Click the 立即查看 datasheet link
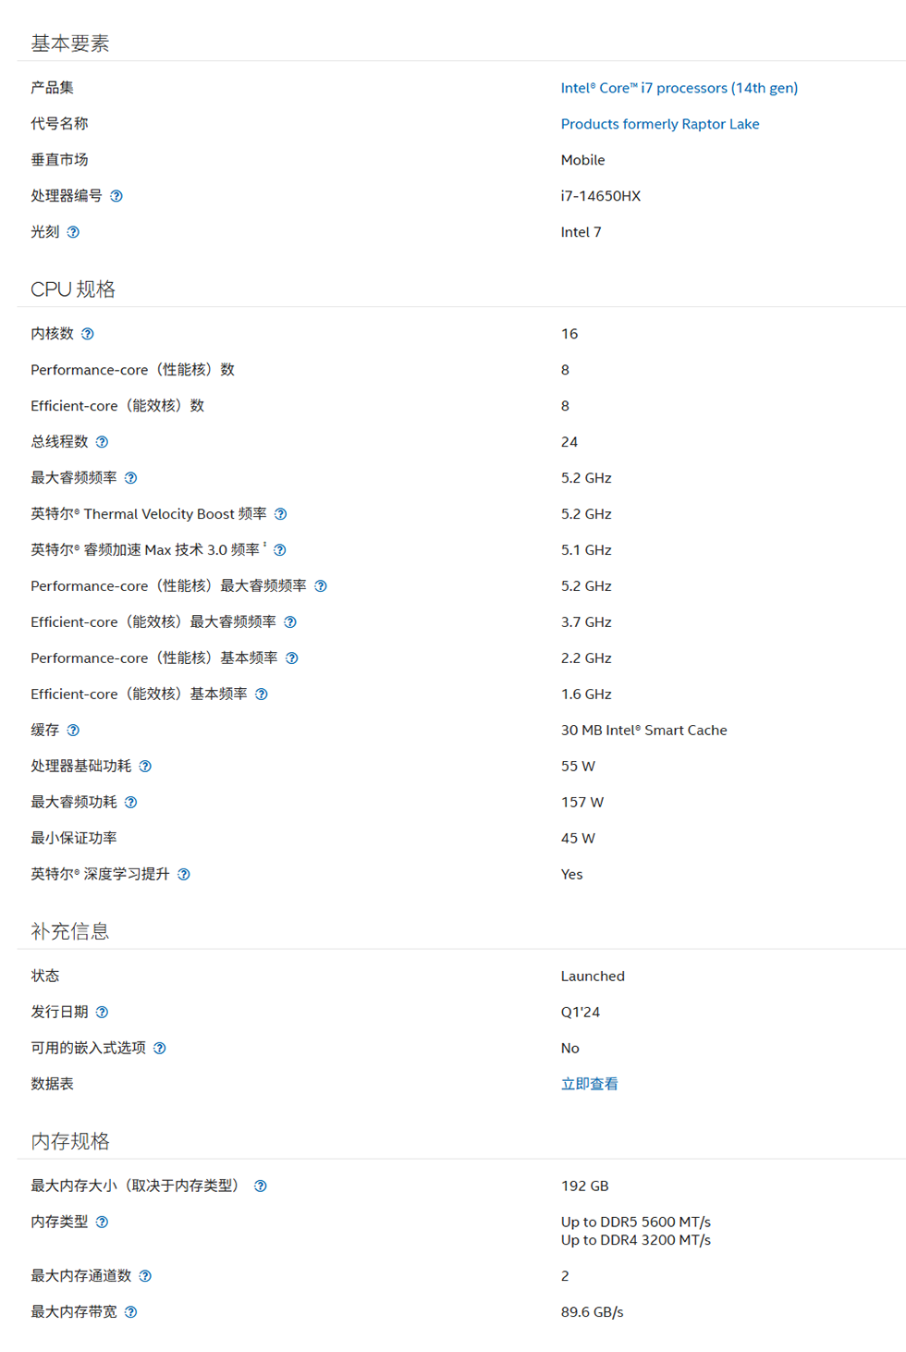 pos(589,1084)
